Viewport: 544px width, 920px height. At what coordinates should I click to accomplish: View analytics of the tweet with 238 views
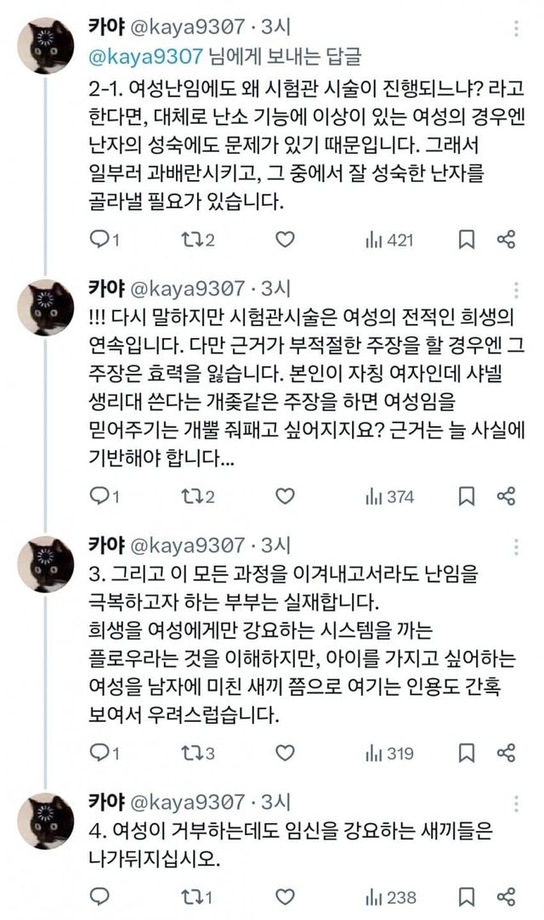pyautogui.click(x=388, y=895)
